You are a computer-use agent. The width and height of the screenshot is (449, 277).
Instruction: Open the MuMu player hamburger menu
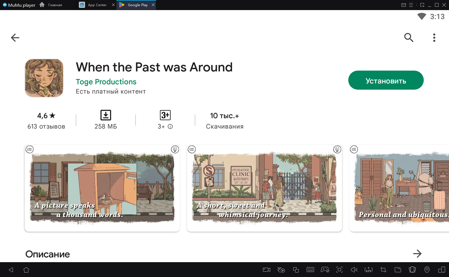pos(411,5)
